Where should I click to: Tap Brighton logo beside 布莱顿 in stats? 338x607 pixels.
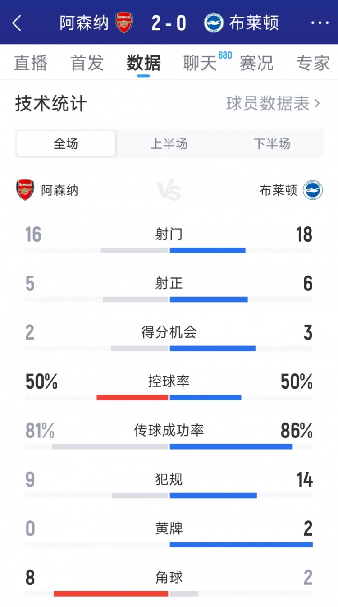313,190
